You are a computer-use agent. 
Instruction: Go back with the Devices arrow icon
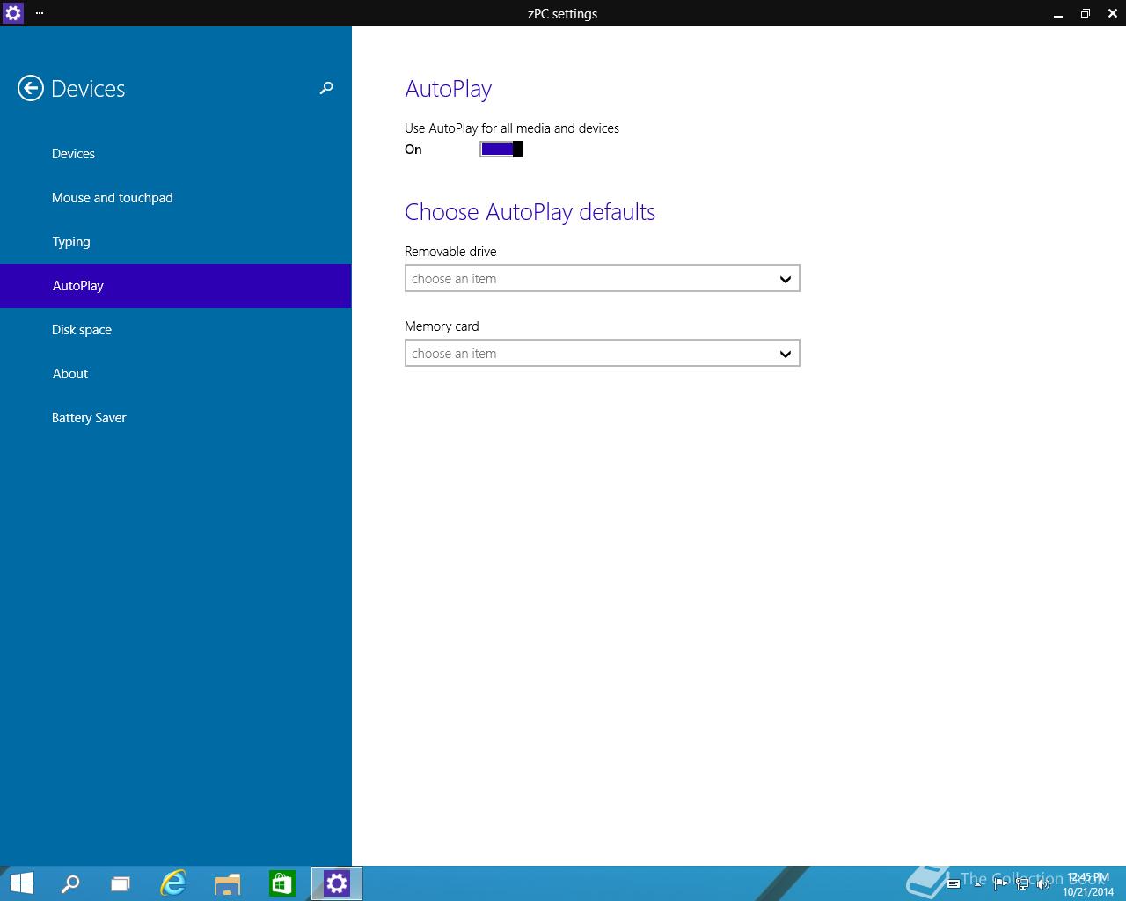[x=31, y=88]
